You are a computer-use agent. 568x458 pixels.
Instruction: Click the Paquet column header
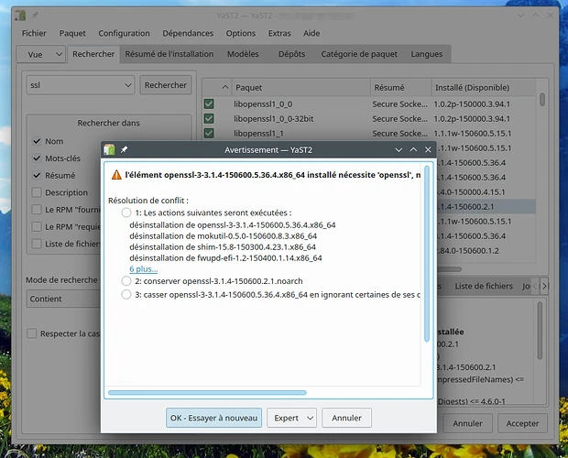tap(300, 88)
